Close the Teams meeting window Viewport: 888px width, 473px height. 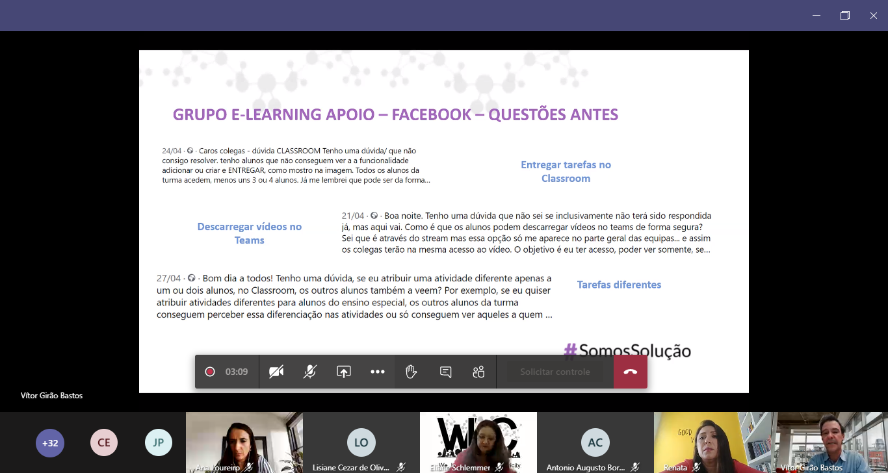874,16
